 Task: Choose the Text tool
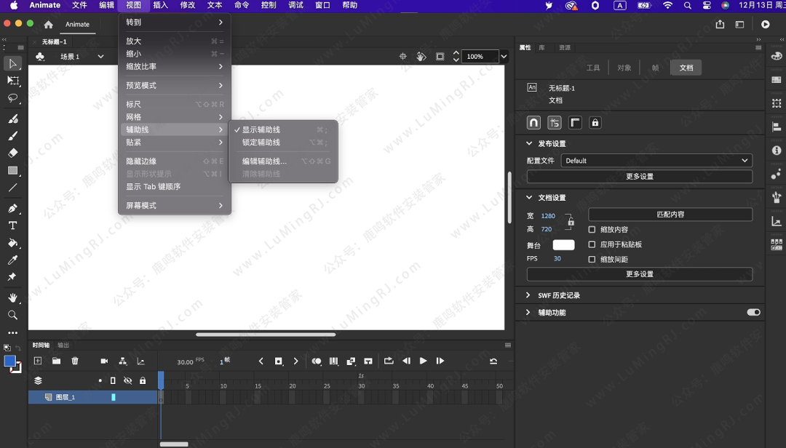coord(12,225)
